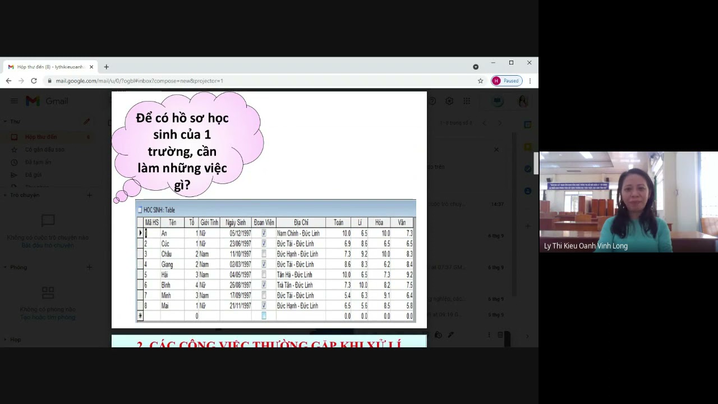Open the Google apps grid
718x404 pixels.
pyautogui.click(x=467, y=101)
